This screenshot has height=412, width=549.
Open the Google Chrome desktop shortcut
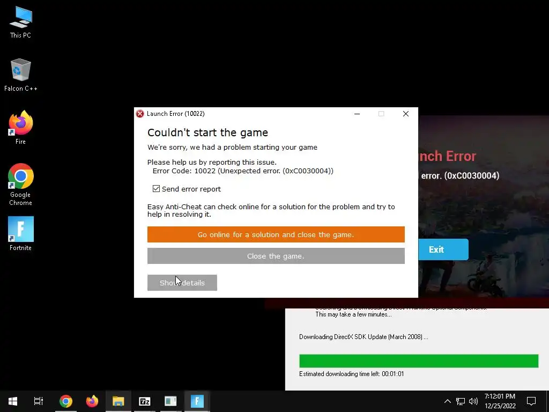(21, 185)
